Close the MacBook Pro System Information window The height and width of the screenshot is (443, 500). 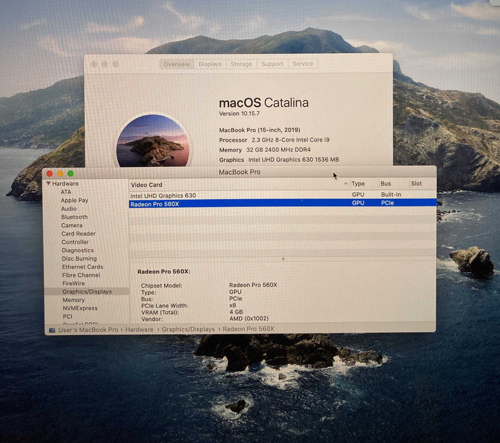(49, 173)
